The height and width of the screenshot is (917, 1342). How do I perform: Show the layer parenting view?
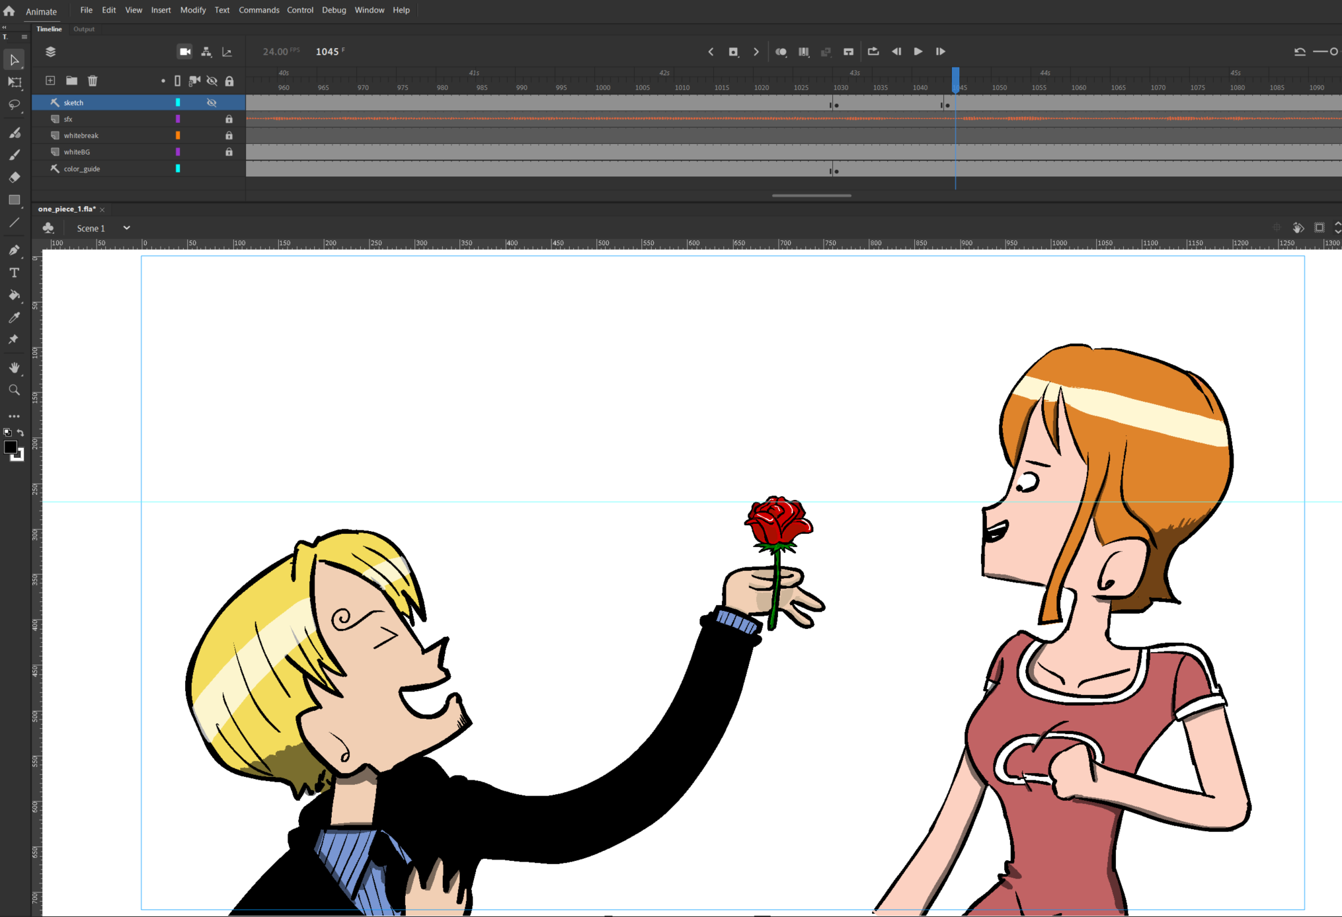point(206,52)
